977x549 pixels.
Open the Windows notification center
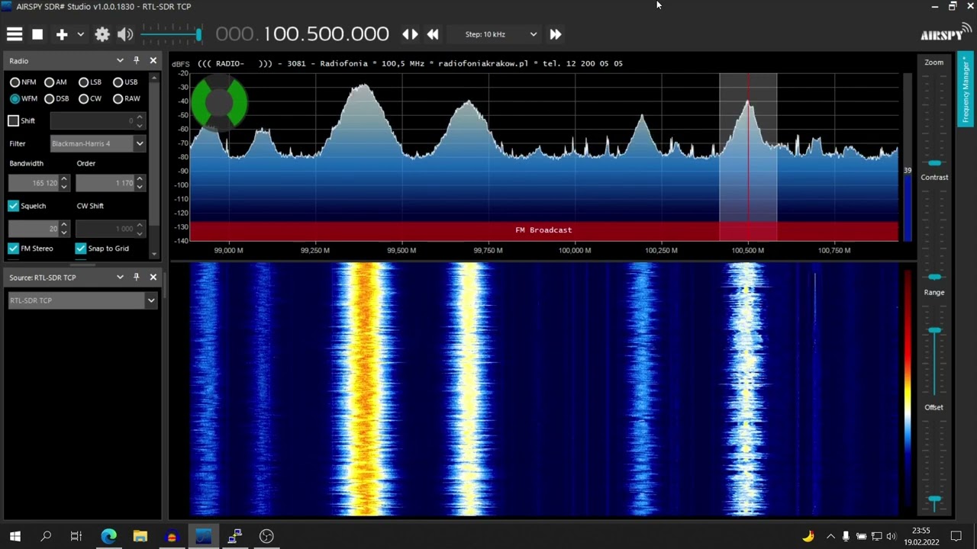point(956,536)
